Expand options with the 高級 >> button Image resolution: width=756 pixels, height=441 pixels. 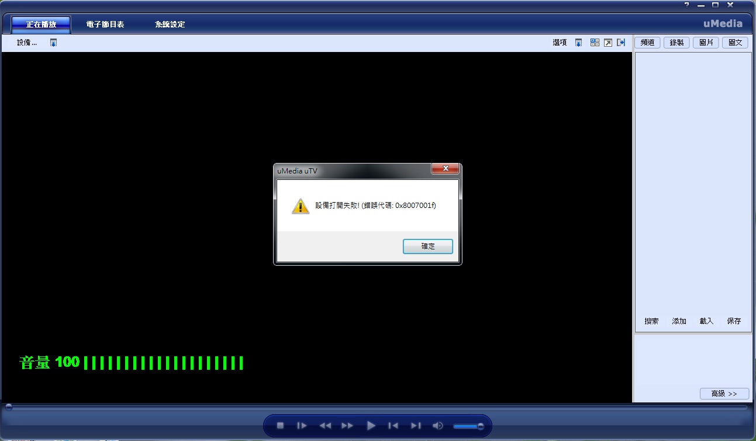[x=724, y=394]
